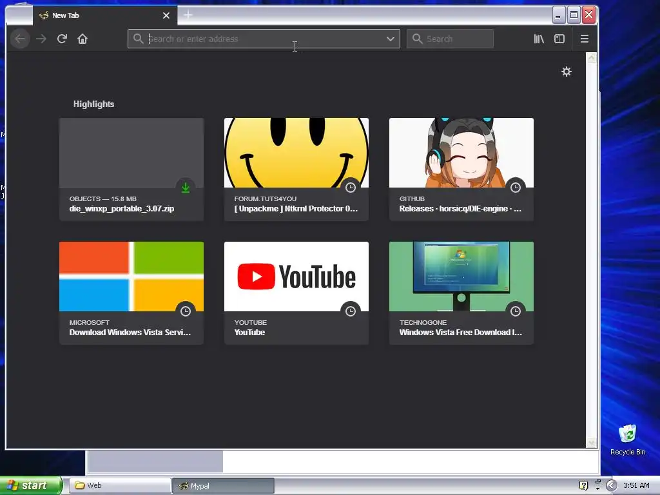Click the 3:51 AM taskbar clock
Image resolution: width=660 pixels, height=495 pixels.
(636, 485)
